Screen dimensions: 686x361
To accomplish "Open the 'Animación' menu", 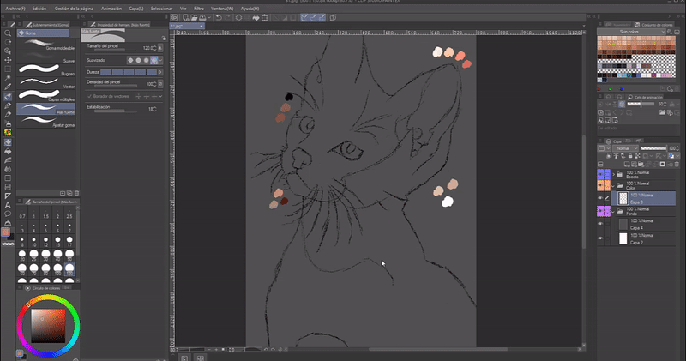I will 111,7.
